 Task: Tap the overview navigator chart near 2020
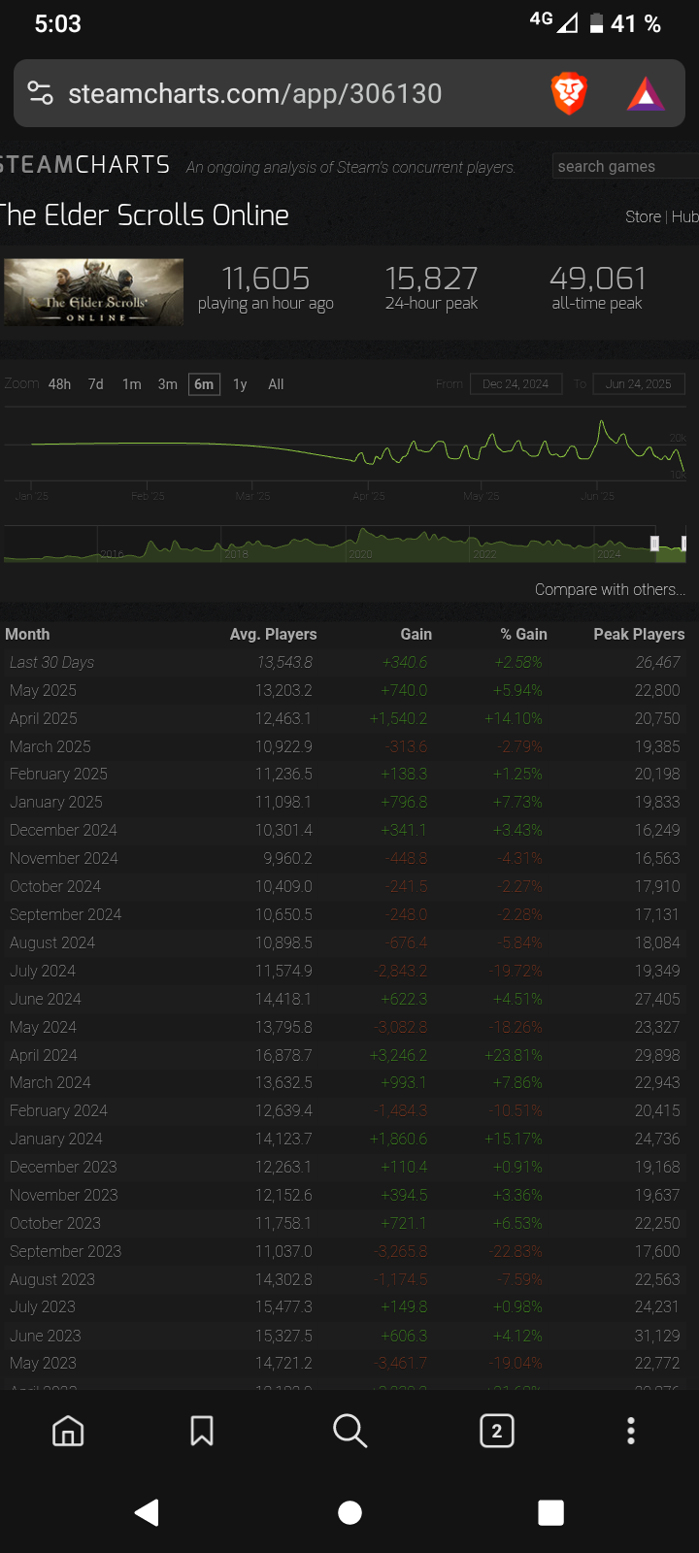pyautogui.click(x=360, y=545)
